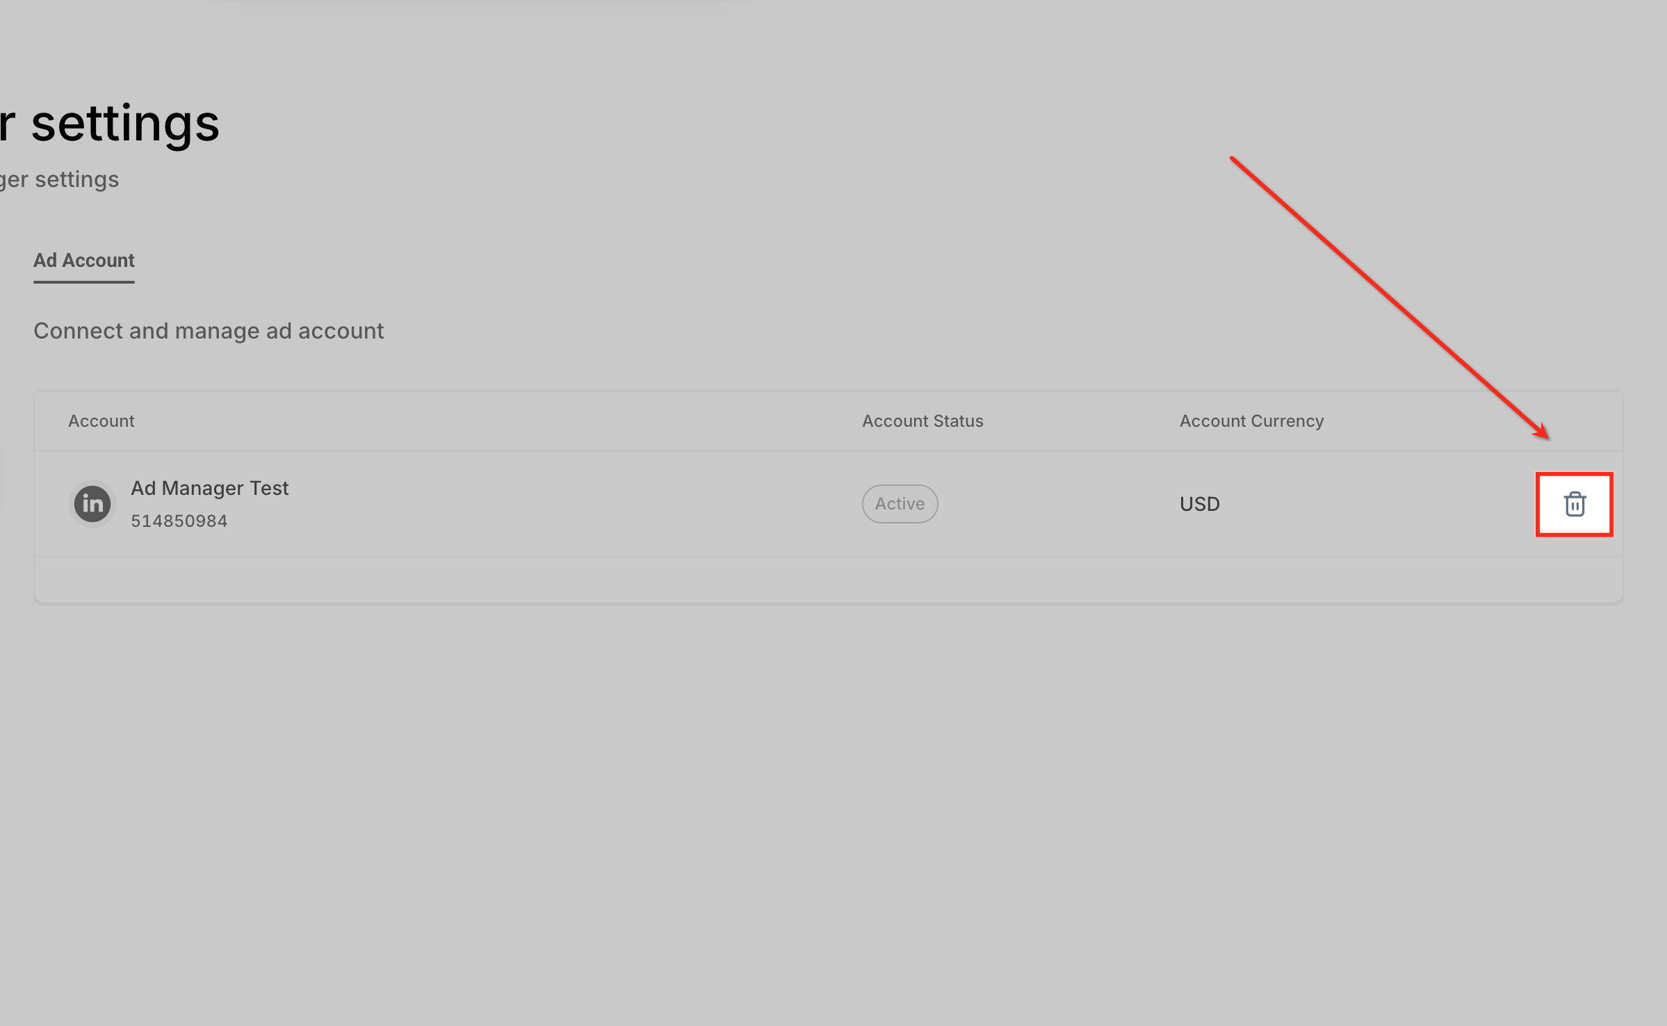Image resolution: width=1667 pixels, height=1026 pixels.
Task: Click the Active status badge
Action: tap(900, 504)
